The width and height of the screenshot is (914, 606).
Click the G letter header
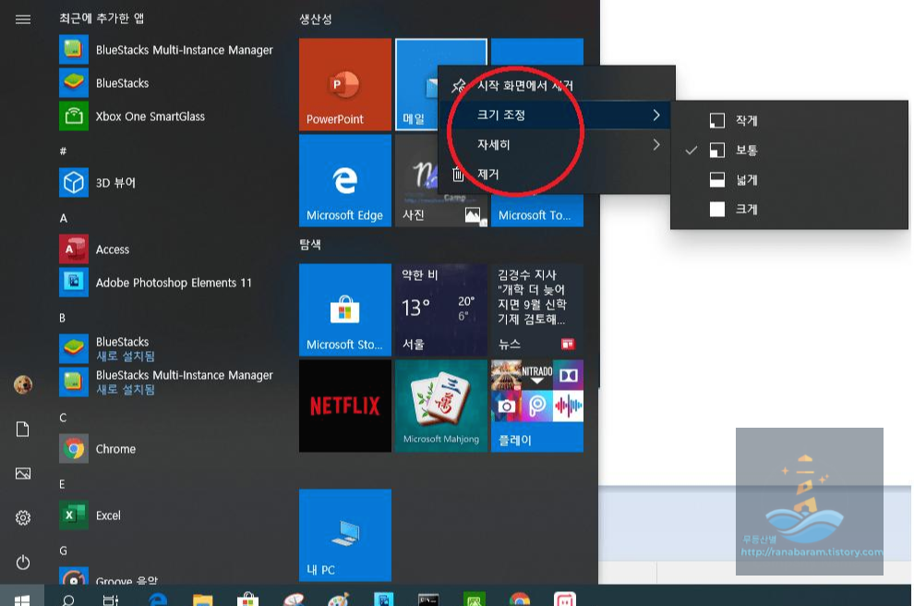coord(63,551)
